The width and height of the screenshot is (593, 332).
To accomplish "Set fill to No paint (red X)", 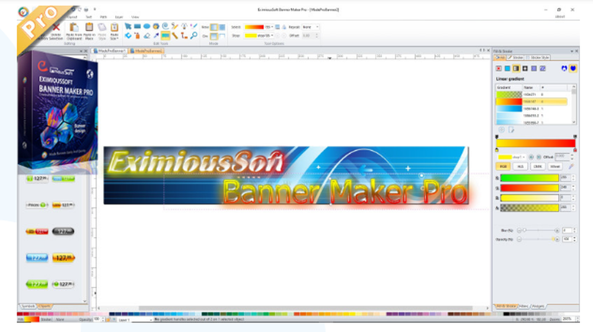I will (x=499, y=68).
